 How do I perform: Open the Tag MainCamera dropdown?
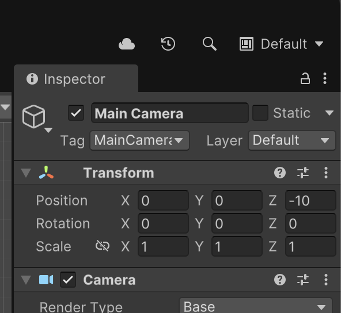139,140
